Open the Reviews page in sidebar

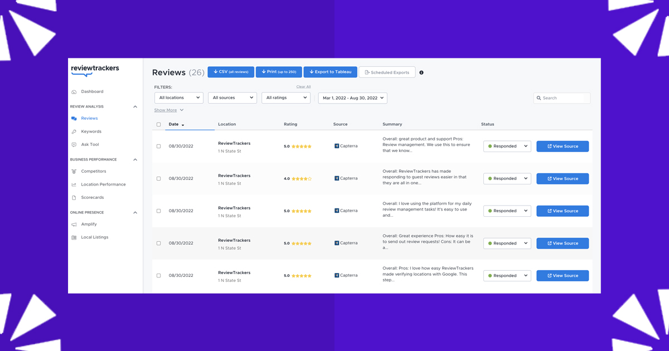click(89, 118)
